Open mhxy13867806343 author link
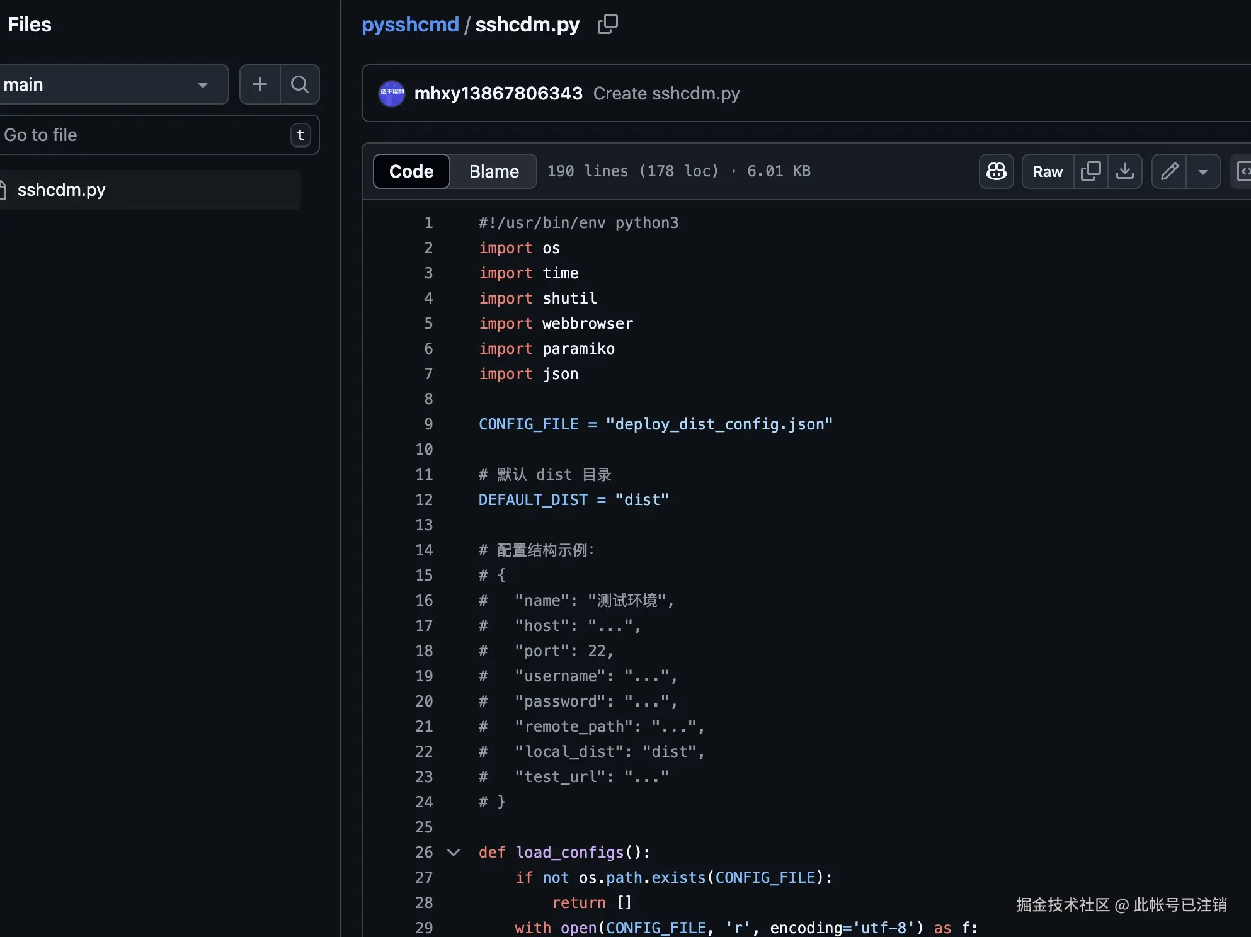The image size is (1251, 937). pos(498,93)
